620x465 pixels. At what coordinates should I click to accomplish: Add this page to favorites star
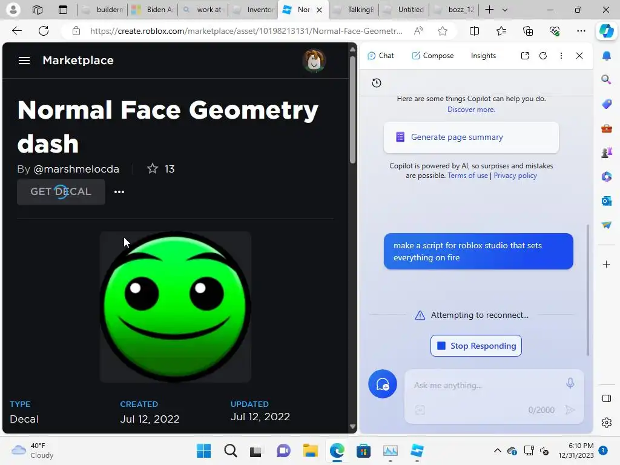click(443, 31)
